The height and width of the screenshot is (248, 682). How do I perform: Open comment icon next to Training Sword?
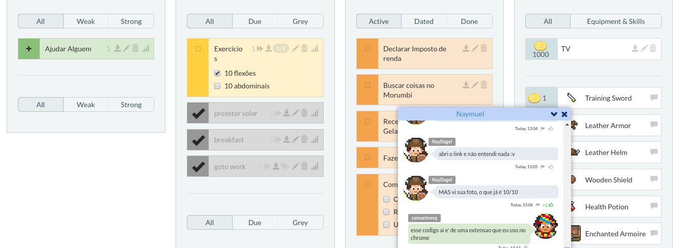654,98
